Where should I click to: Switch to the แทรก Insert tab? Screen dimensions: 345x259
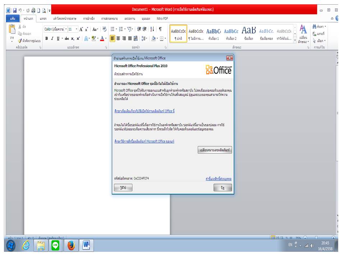(x=43, y=19)
